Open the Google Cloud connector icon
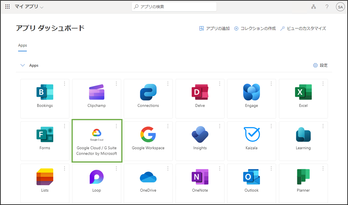 tap(97, 134)
